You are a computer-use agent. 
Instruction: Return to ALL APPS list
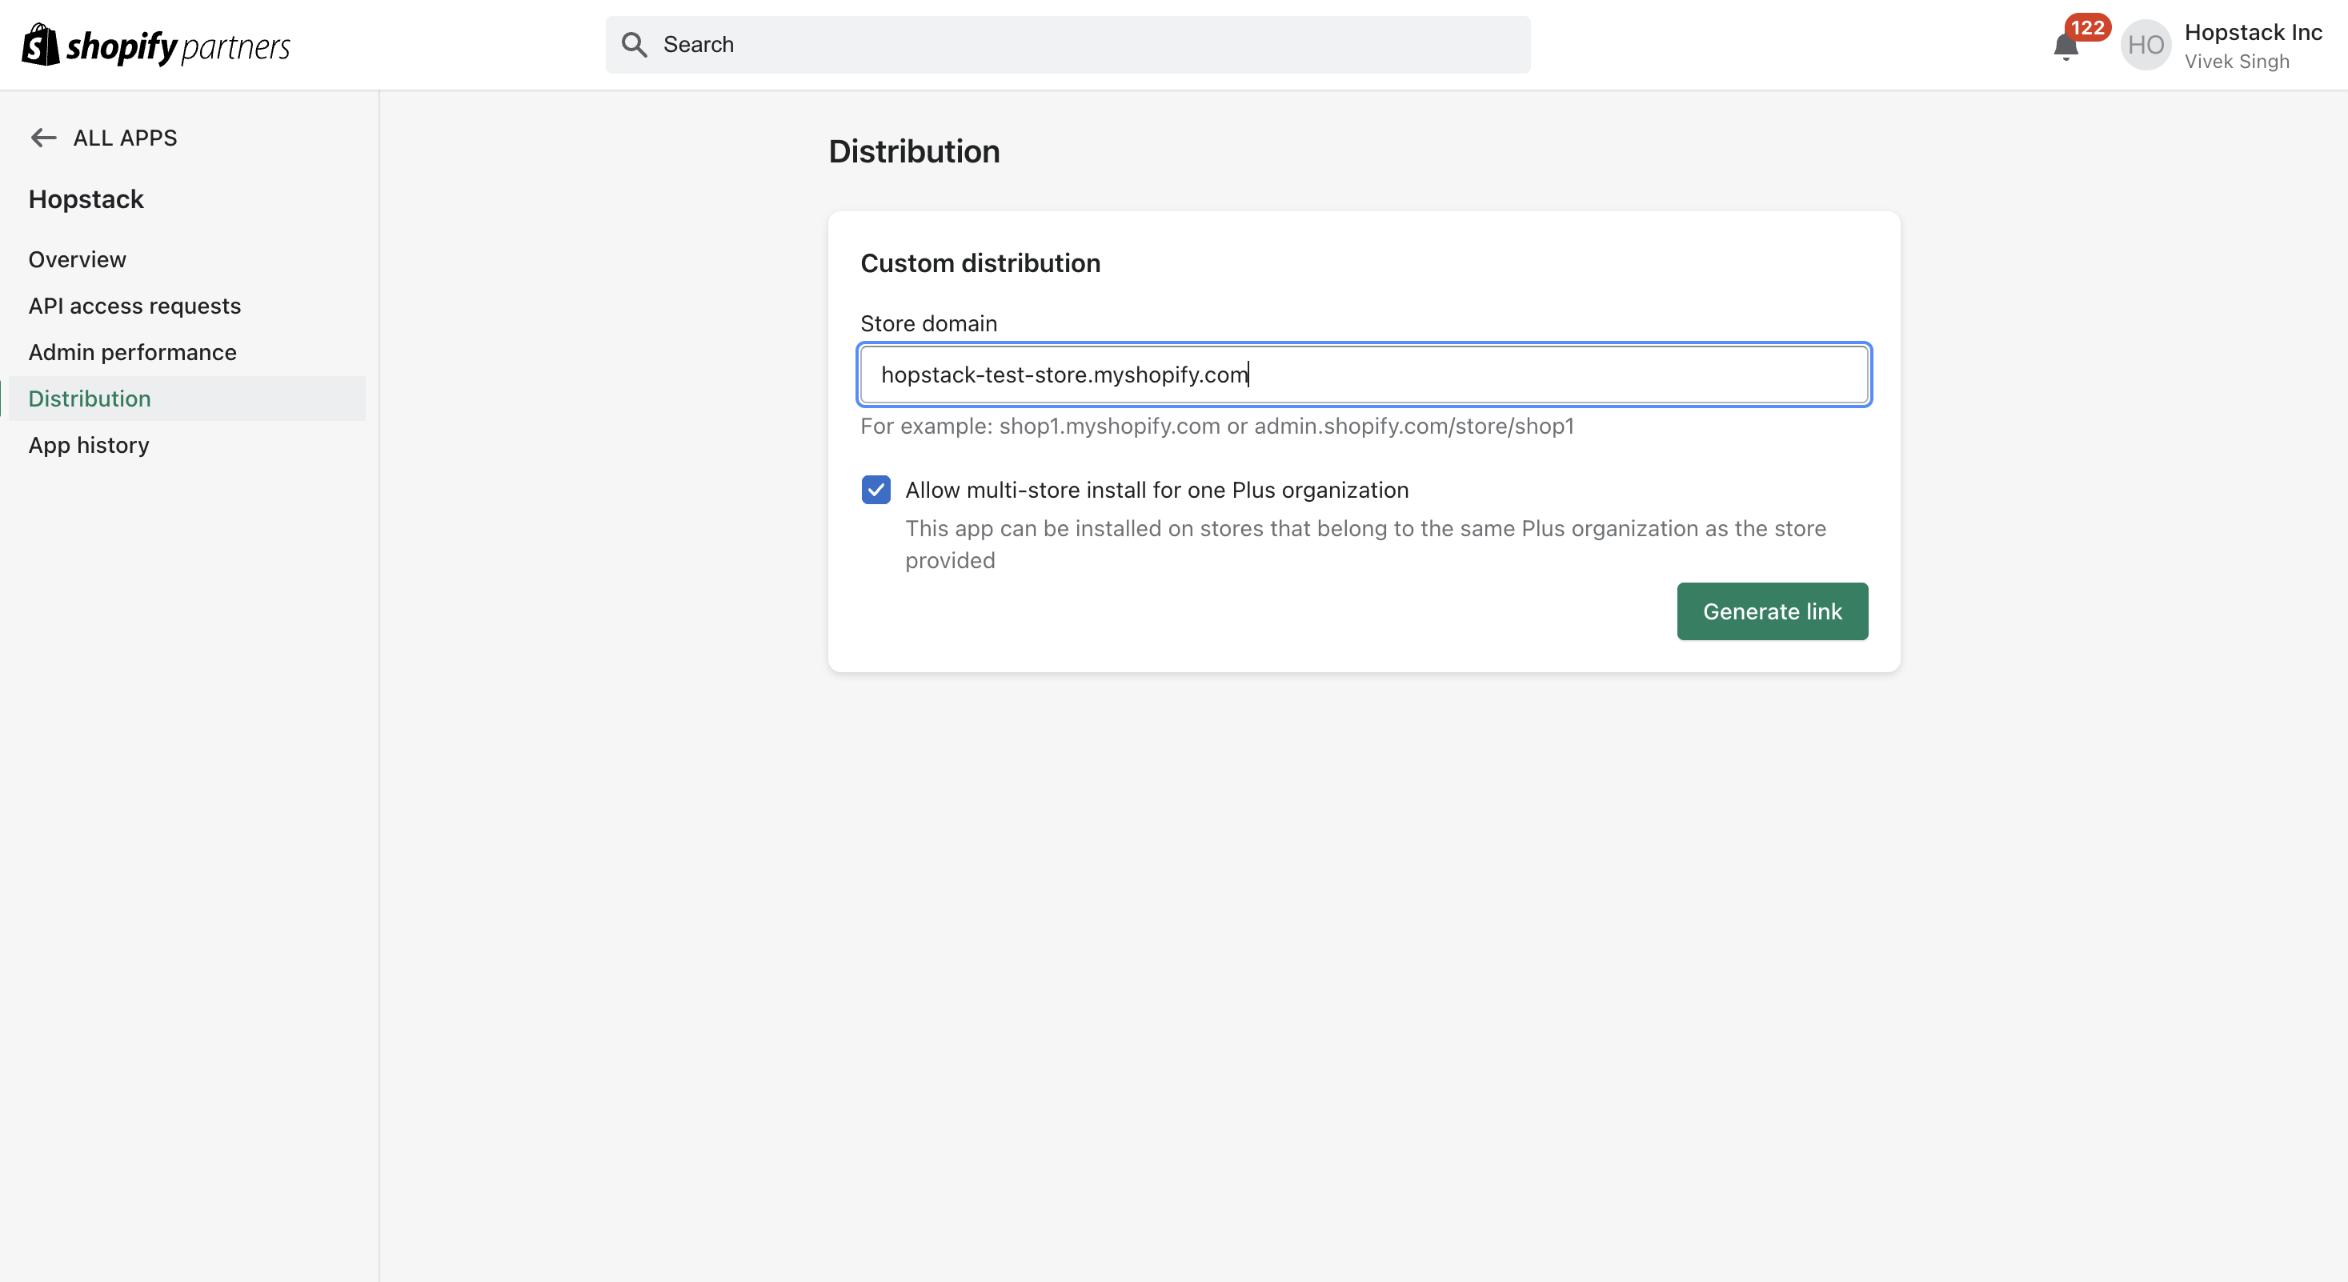(125, 138)
